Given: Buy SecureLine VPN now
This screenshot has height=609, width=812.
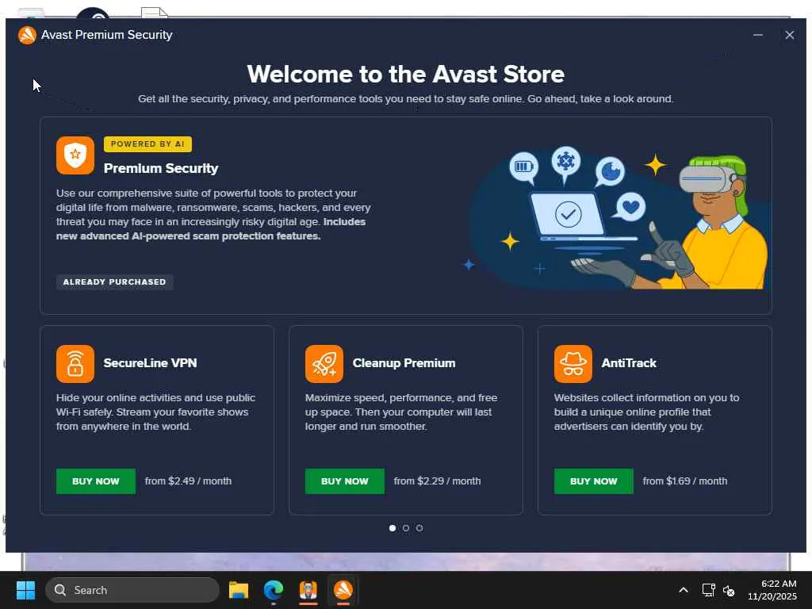Looking at the screenshot, I should click(x=96, y=481).
